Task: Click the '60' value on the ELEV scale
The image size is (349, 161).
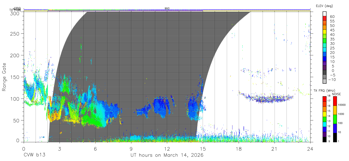Action: (332, 17)
